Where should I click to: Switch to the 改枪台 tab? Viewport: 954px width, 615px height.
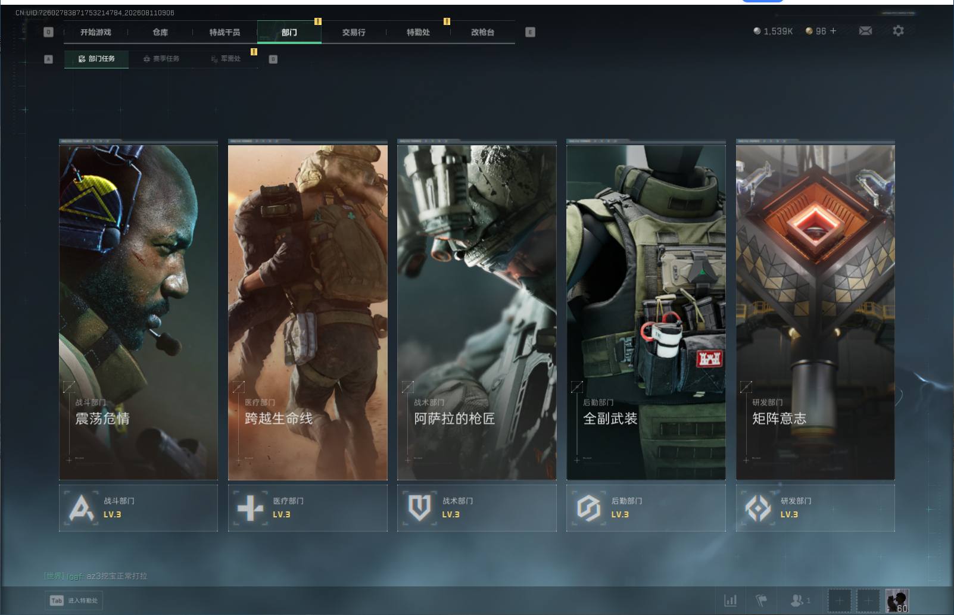pos(482,32)
